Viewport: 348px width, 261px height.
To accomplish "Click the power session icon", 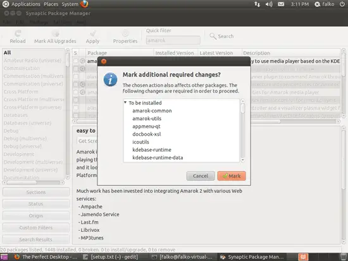I will coord(342,4).
